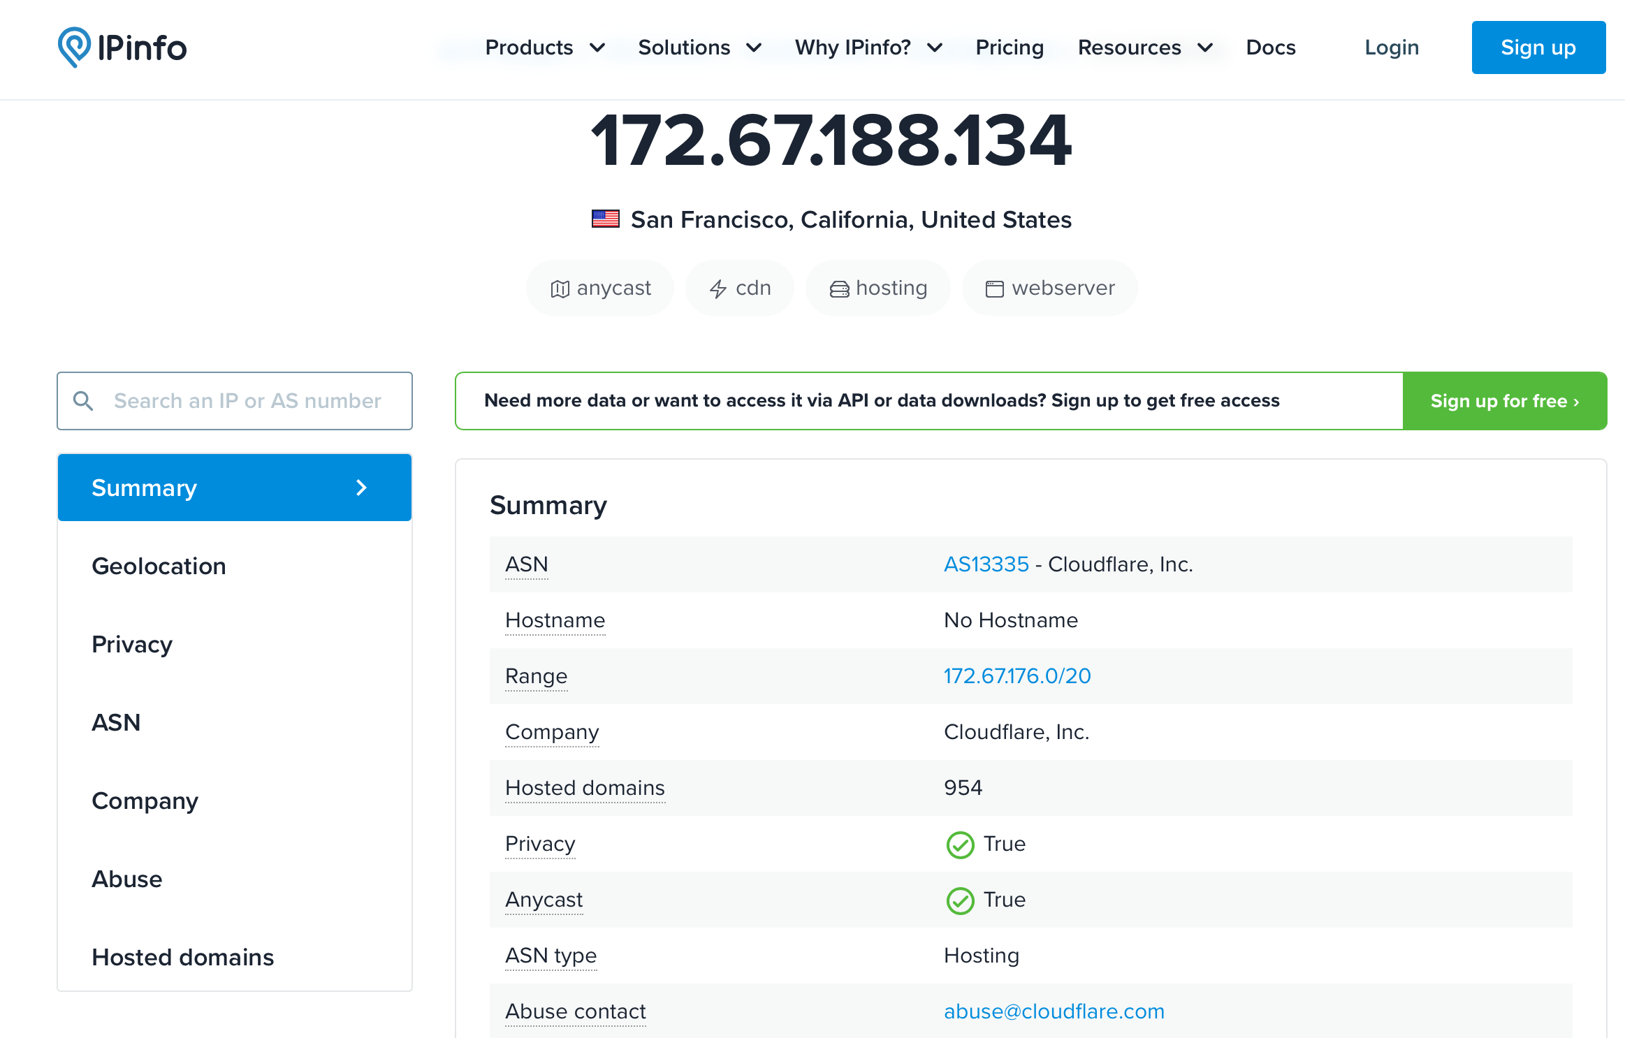Click the No Hostname value
Screen dimensions: 1625x1038
pos(1011,620)
